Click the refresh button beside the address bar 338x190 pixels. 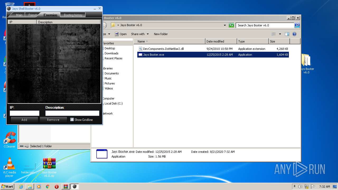coord(231,25)
